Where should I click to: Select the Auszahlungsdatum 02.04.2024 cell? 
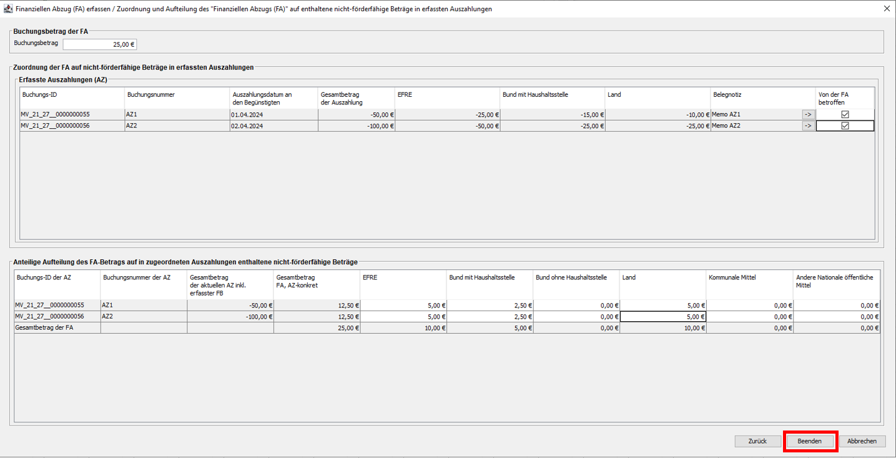273,126
